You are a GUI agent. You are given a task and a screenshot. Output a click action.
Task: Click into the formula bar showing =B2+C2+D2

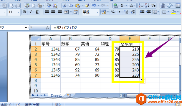[x=116, y=28]
